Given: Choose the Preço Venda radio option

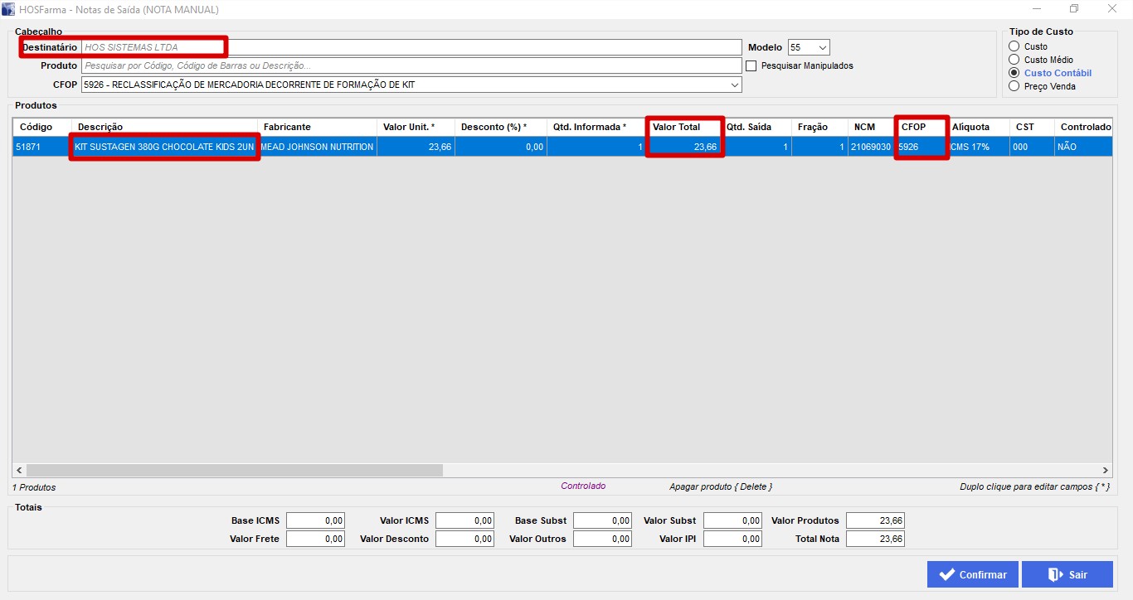Looking at the screenshot, I should pyautogui.click(x=1014, y=86).
